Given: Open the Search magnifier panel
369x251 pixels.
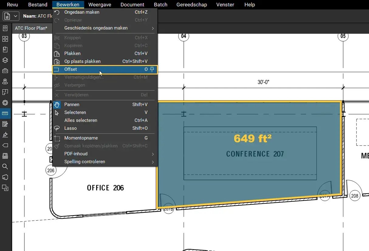Looking at the screenshot, I should tap(5, 167).
